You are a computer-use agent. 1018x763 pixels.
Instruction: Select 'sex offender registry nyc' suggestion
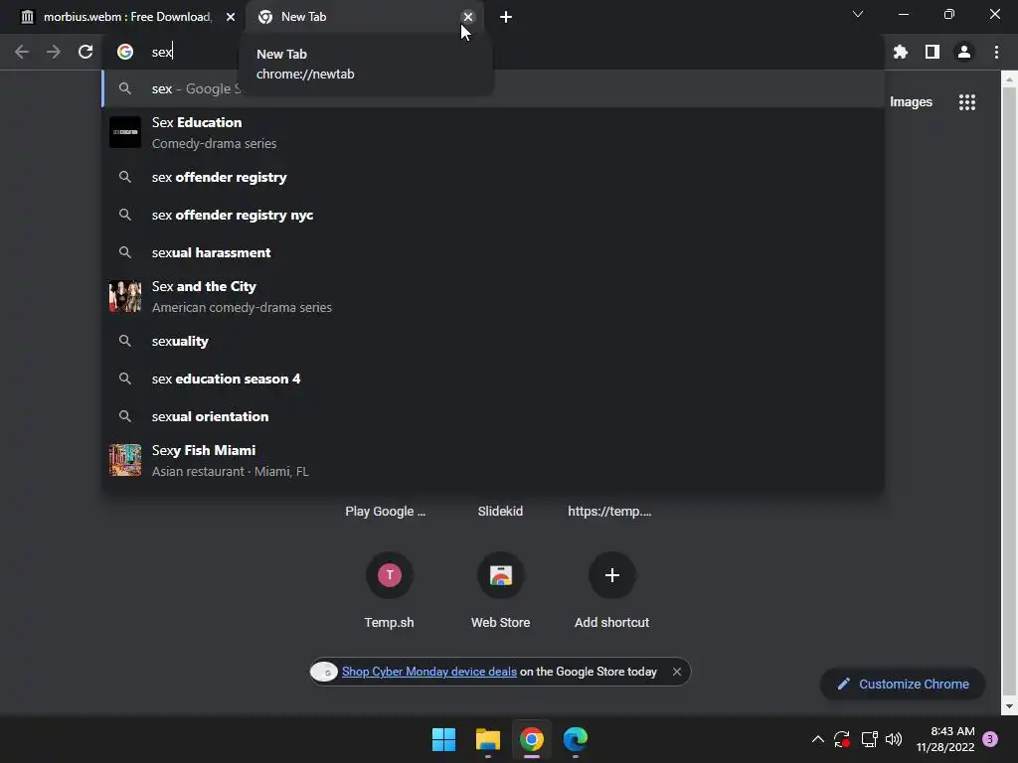click(493, 215)
